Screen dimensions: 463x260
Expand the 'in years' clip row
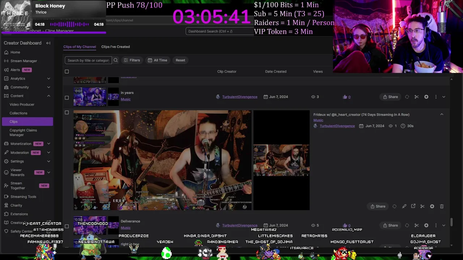click(444, 97)
